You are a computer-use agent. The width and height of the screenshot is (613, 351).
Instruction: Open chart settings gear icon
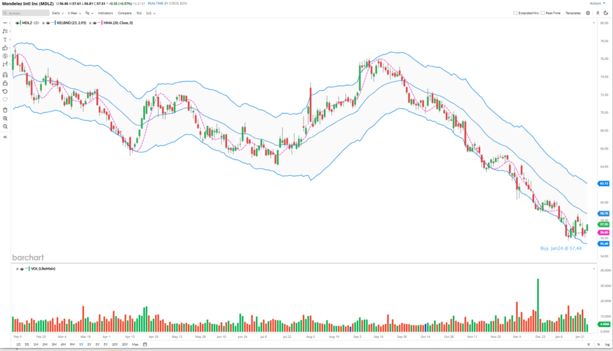pyautogui.click(x=588, y=13)
